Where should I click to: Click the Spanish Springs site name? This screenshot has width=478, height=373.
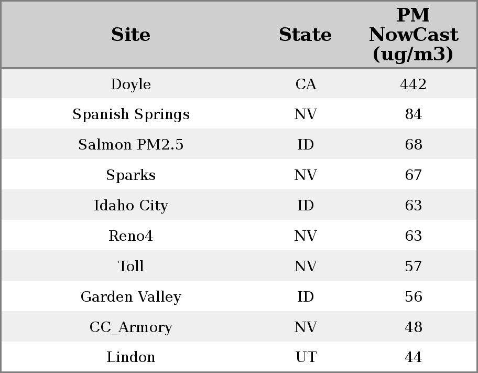point(131,114)
